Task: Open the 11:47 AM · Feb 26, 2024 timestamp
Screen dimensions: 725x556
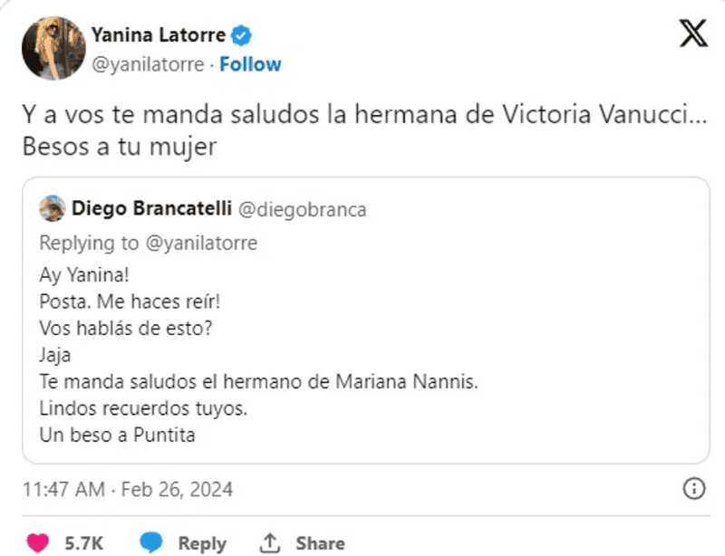Action: [x=128, y=490]
